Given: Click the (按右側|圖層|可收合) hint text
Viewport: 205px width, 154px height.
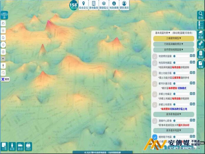Looking at the screenshot, I should [182, 33].
